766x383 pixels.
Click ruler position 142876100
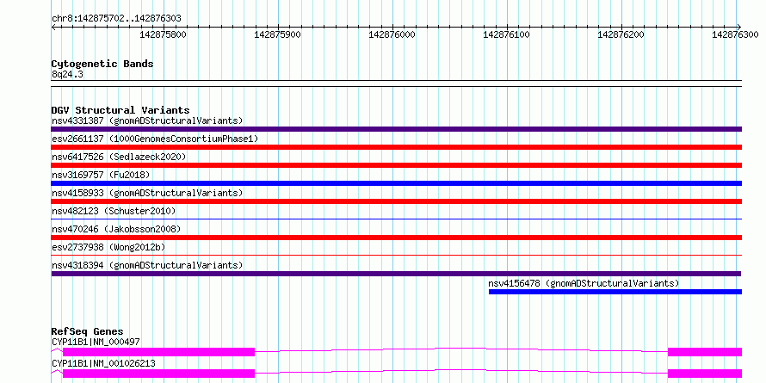(506, 34)
